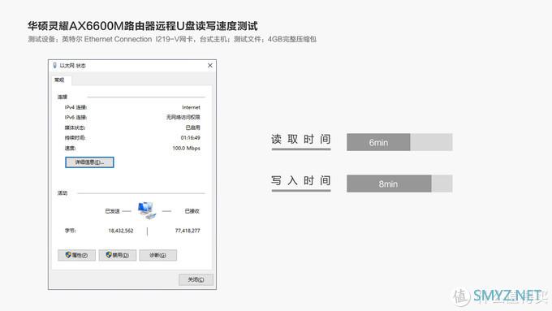Click the 速度 speed label

pyautogui.click(x=70, y=149)
